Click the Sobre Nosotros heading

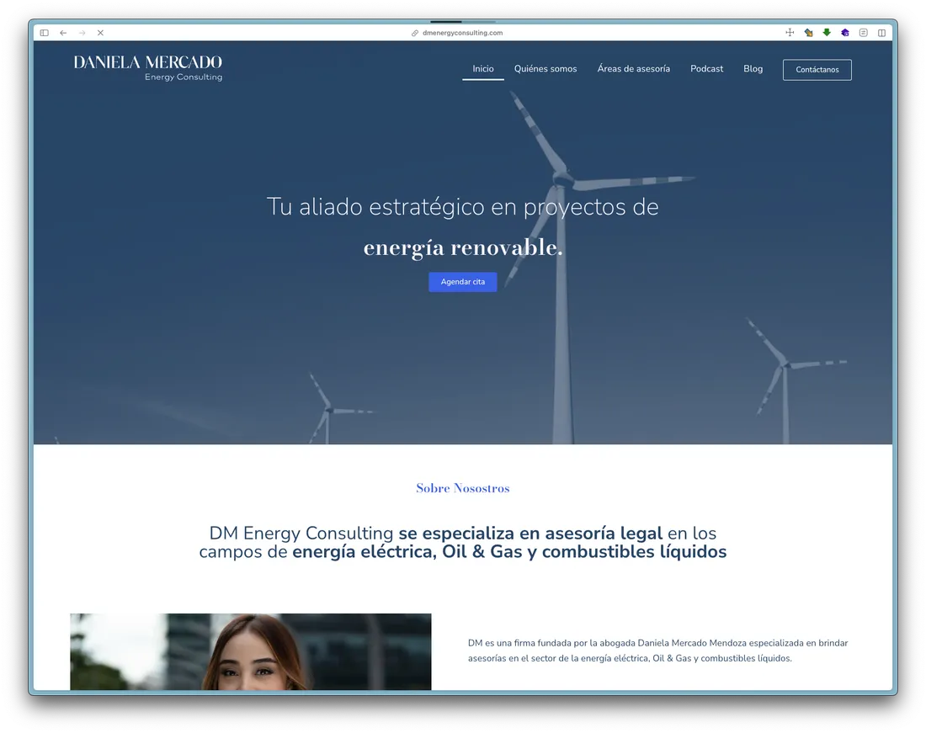[462, 488]
